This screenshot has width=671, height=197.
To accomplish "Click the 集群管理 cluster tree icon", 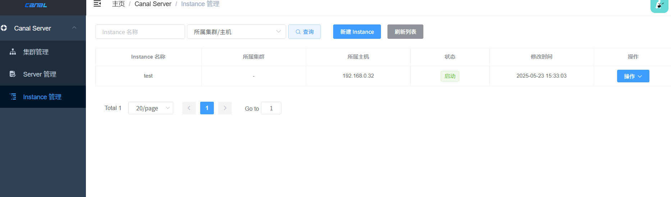I will pos(13,52).
